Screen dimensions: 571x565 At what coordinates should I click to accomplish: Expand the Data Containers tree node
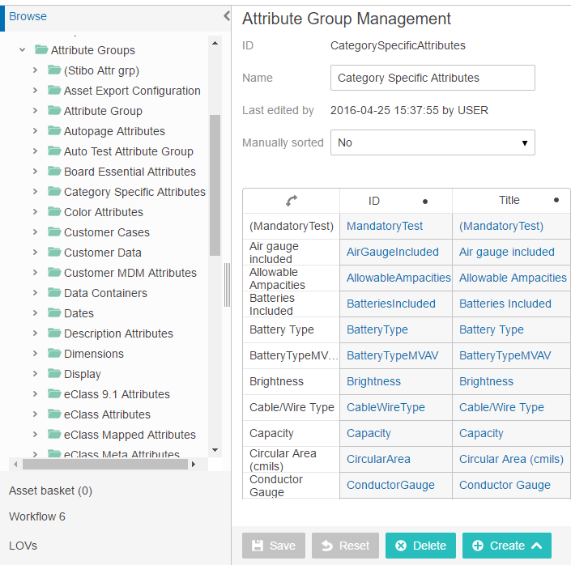tap(35, 293)
